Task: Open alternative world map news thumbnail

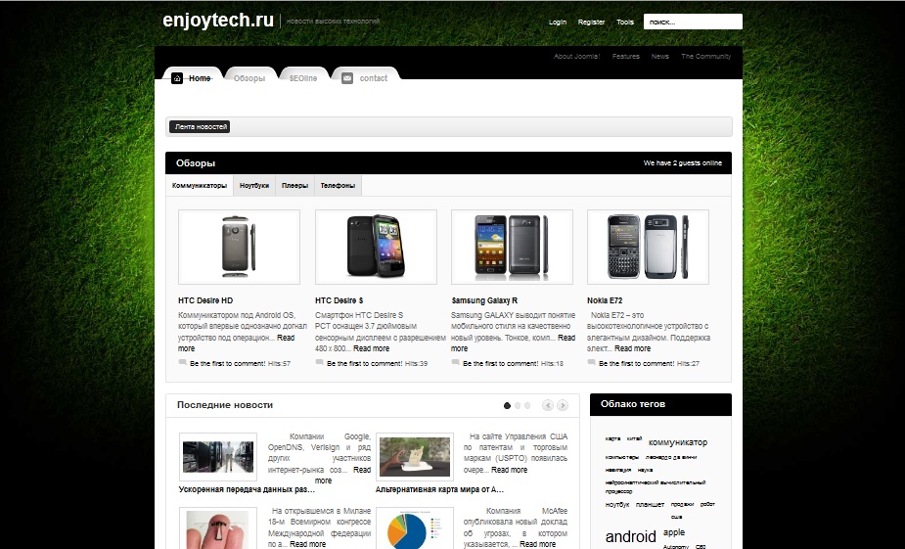Action: [x=415, y=457]
